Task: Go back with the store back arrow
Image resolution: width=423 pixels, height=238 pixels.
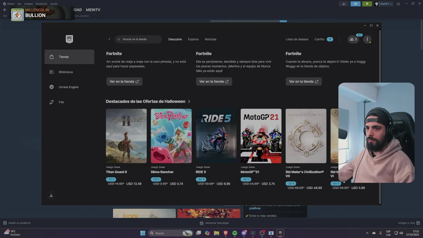Action: [x=109, y=39]
